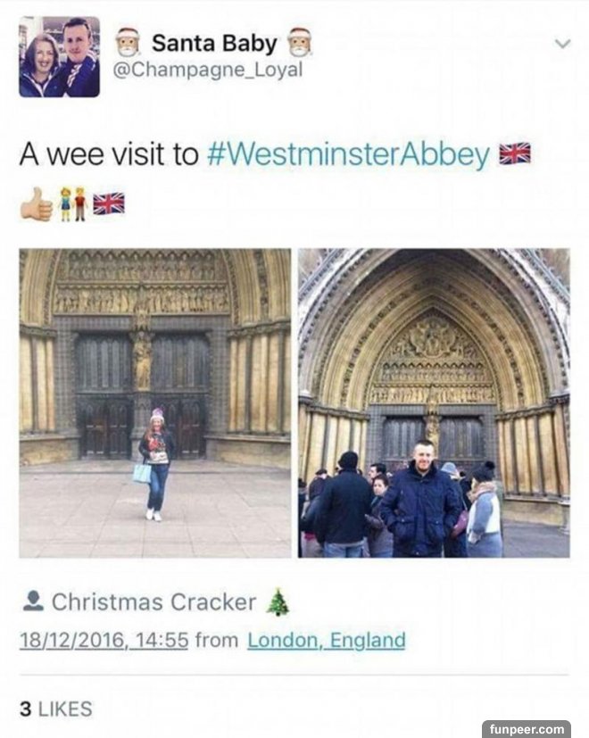Open the tweet options chevron dropdown

pos(562,44)
